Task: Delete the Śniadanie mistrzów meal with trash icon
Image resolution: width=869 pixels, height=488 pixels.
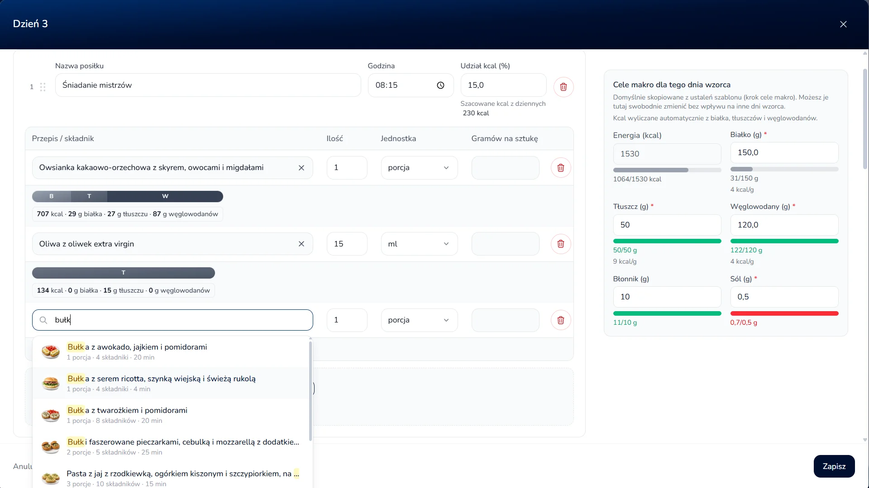Action: (x=563, y=87)
